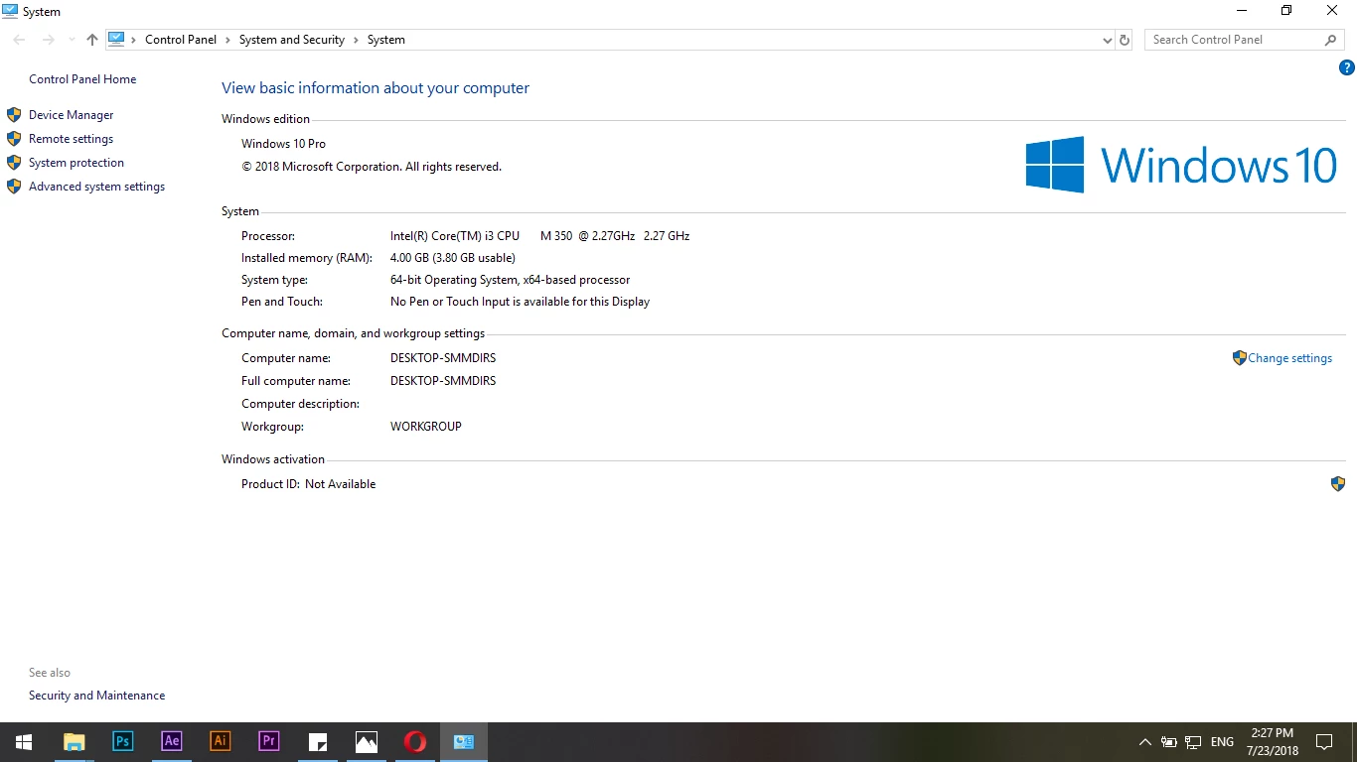Image resolution: width=1357 pixels, height=762 pixels.
Task: Open Sticky Notes from the taskbar
Action: coord(318,742)
